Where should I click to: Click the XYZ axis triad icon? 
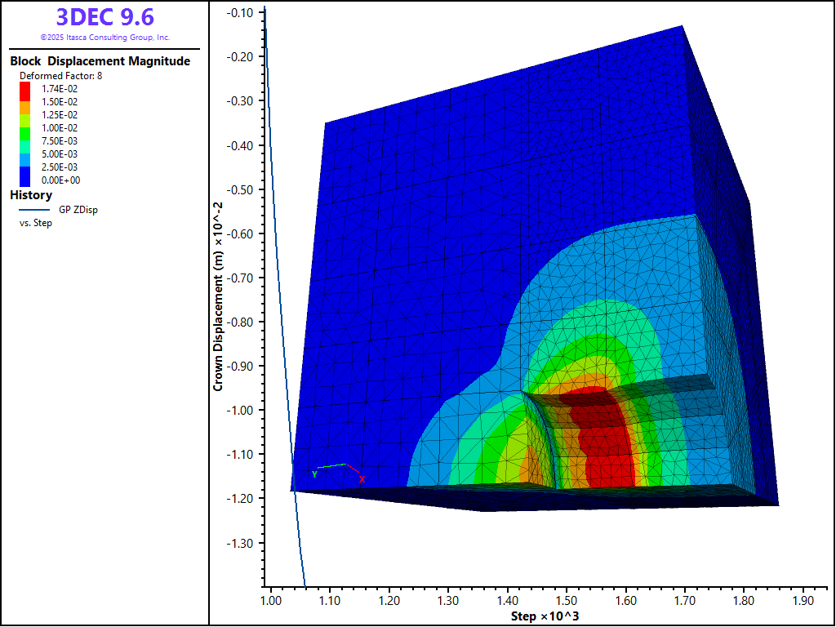337,471
